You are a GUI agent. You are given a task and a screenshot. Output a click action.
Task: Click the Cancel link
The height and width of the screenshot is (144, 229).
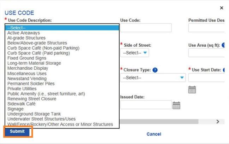click(154, 134)
